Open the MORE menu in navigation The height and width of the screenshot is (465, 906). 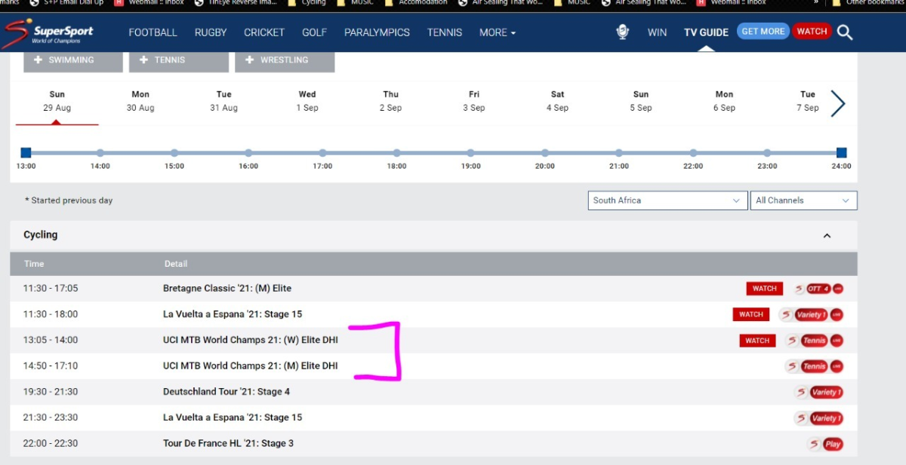point(498,32)
